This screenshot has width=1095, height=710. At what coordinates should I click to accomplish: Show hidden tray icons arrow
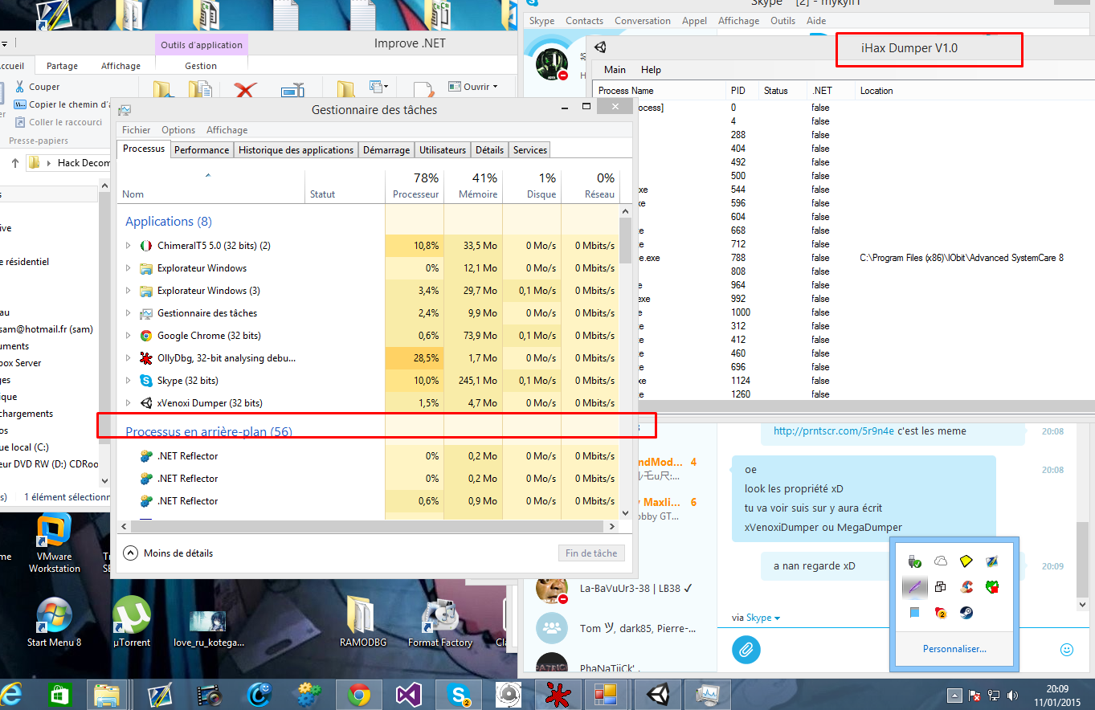point(954,695)
